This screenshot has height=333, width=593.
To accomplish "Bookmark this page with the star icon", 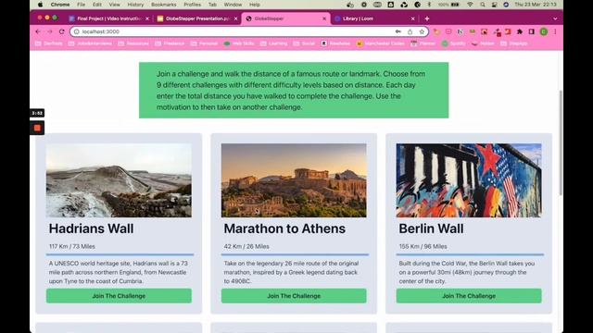I will tap(422, 31).
